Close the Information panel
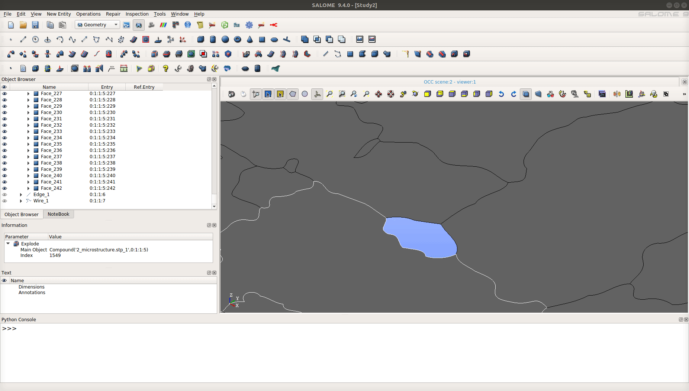689x391 pixels. click(214, 225)
